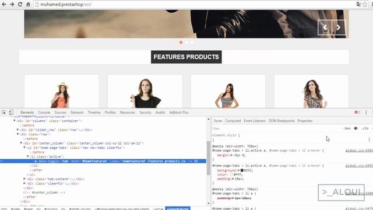Expand the div class clearfix node
The image size is (373, 210).
tap(24, 183)
